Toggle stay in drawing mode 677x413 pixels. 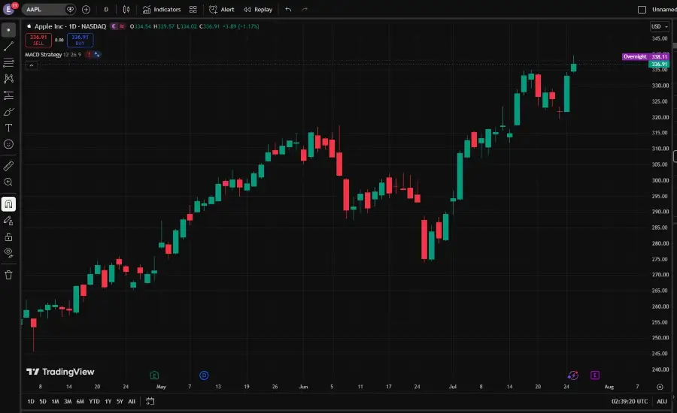[8, 220]
